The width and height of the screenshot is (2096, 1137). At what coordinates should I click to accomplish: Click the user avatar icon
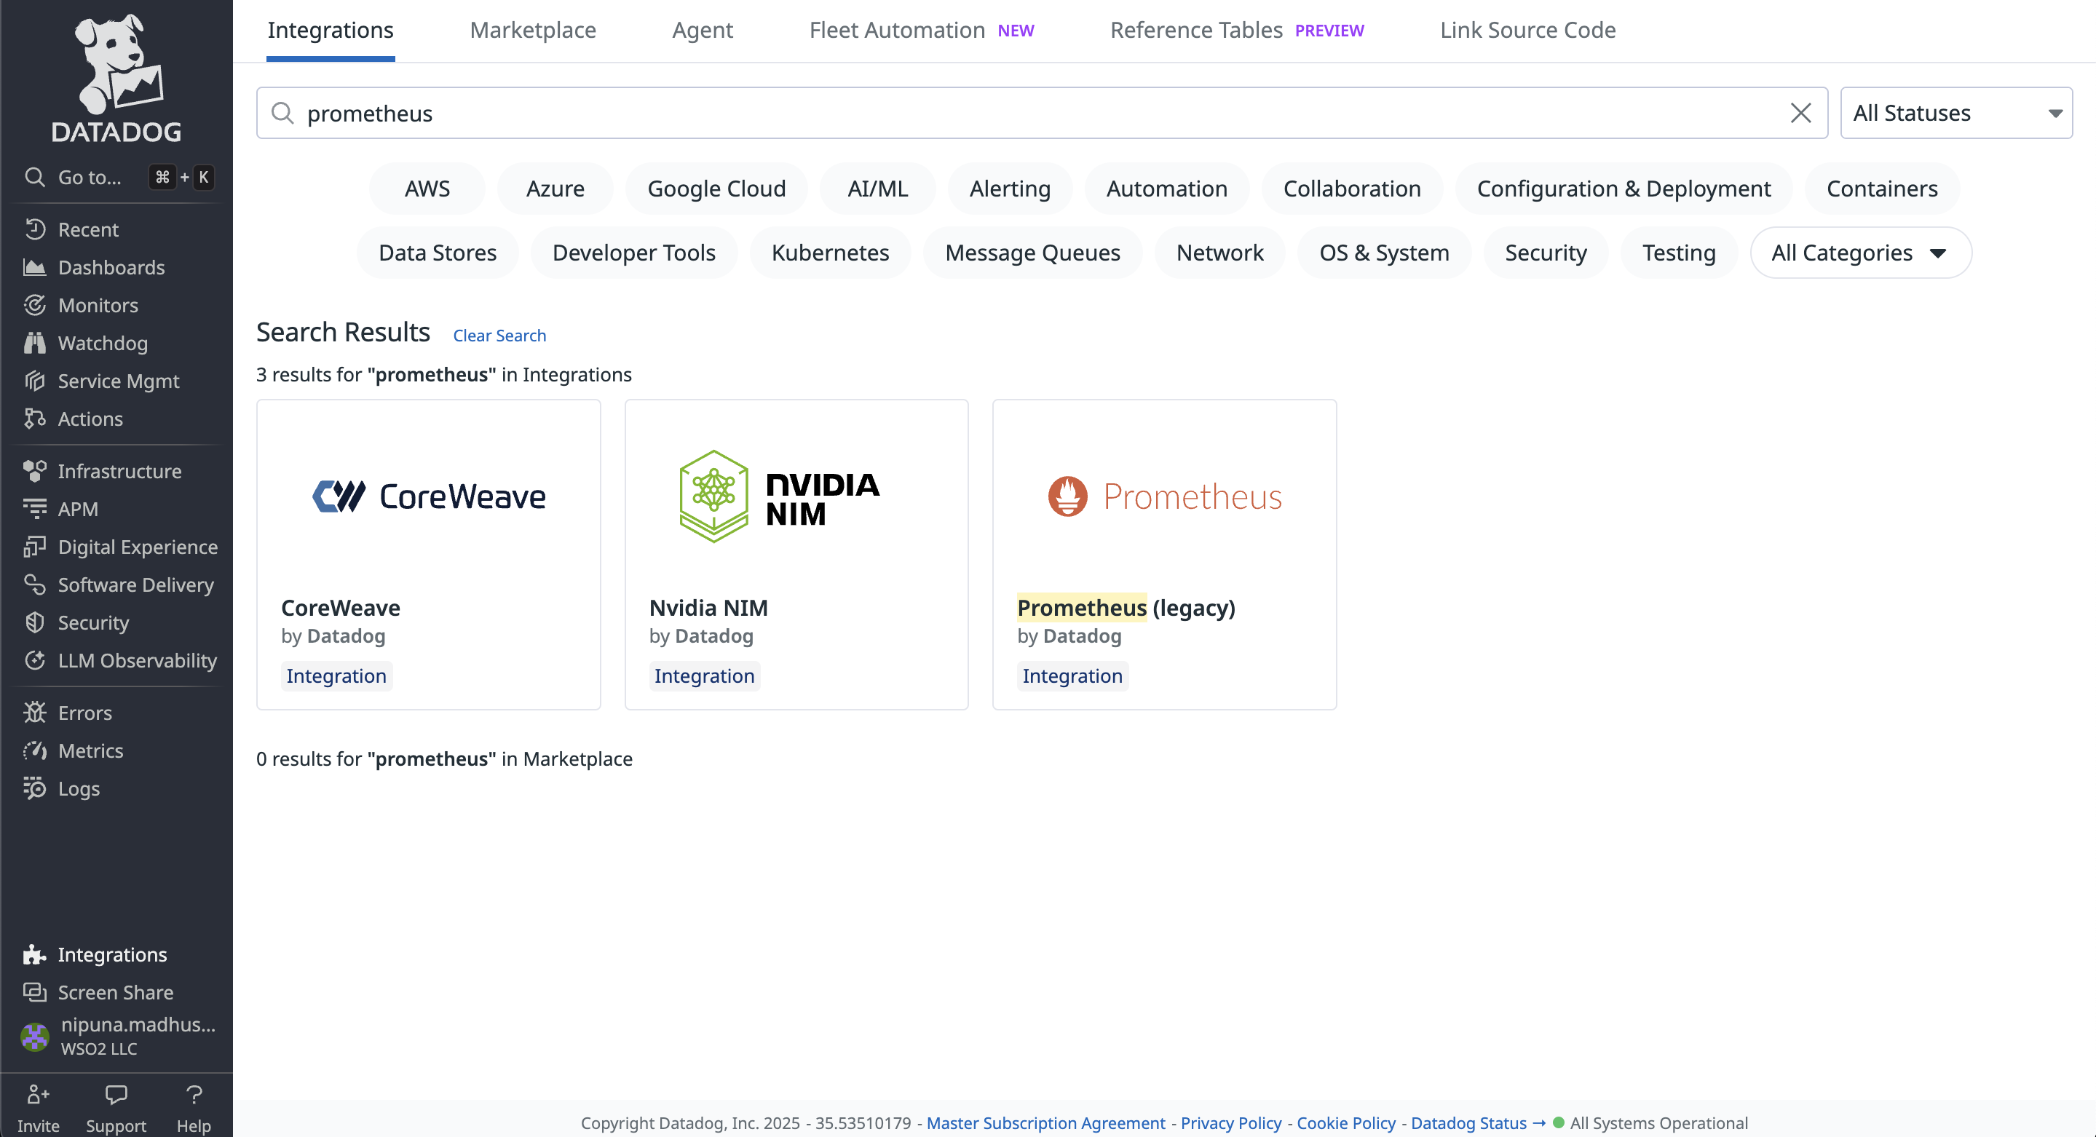pos(34,1036)
